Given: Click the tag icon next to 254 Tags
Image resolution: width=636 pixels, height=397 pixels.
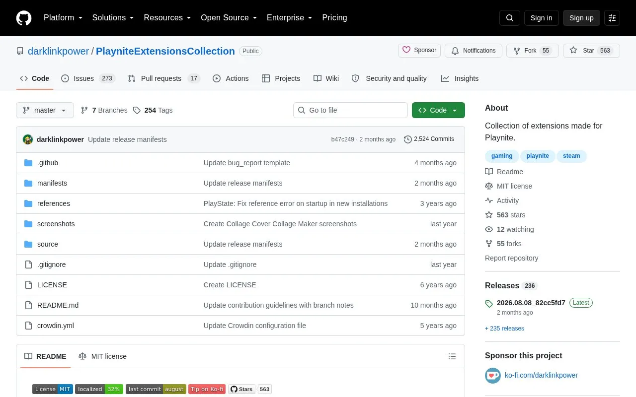Looking at the screenshot, I should pyautogui.click(x=137, y=110).
